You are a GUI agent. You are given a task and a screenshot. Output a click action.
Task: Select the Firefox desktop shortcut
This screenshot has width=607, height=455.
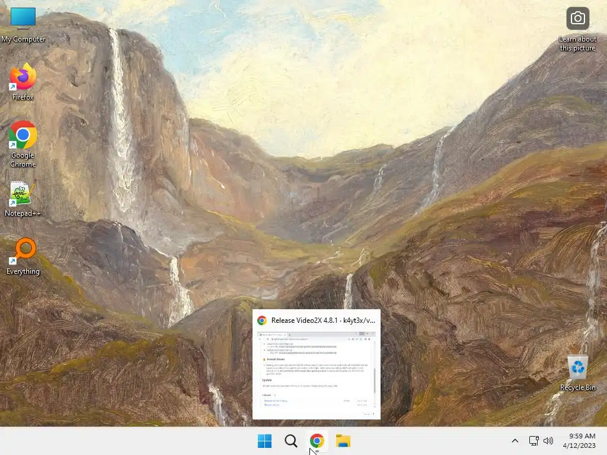23,82
